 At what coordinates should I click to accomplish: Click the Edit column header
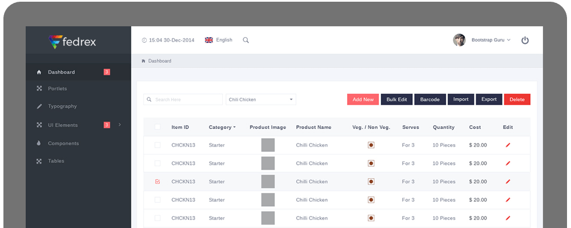point(508,127)
